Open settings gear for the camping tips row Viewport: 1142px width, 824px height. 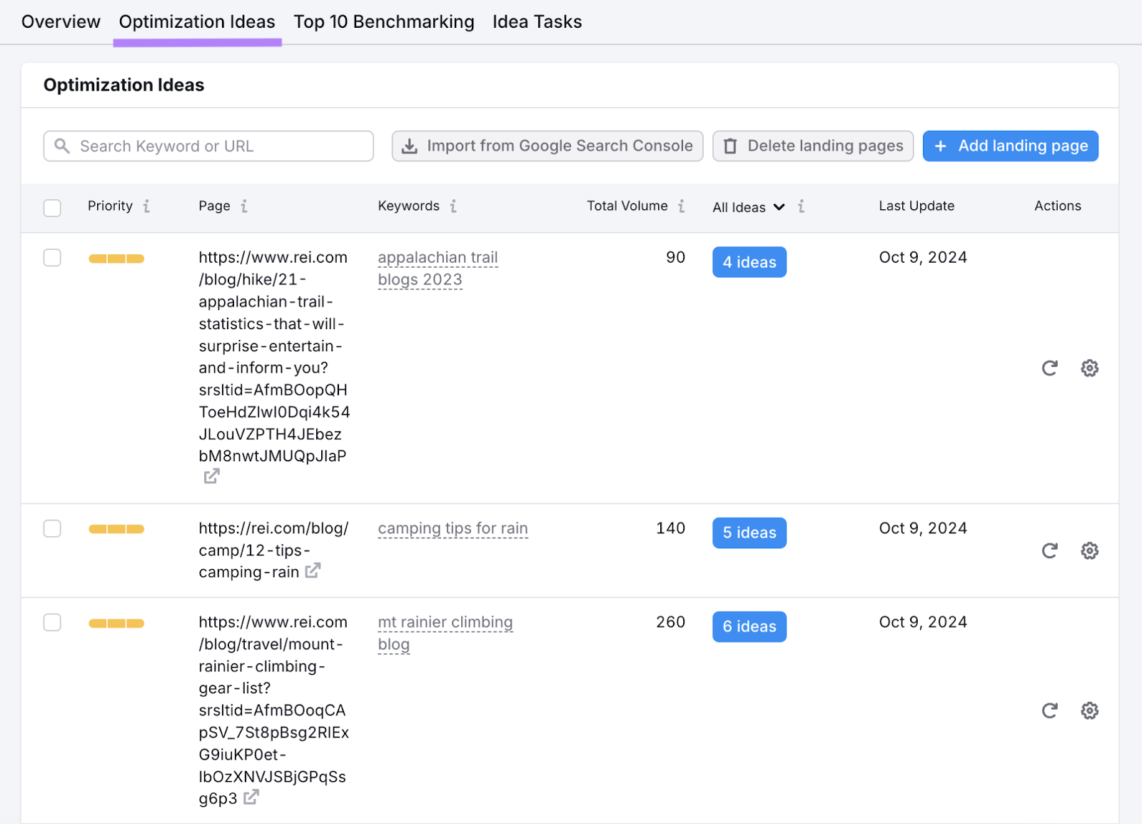click(1089, 551)
